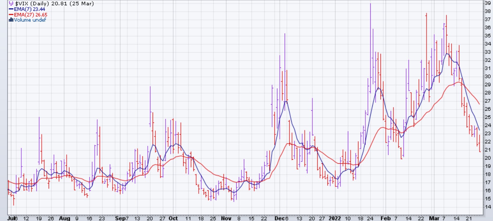Click the EMA(27) 26.65 legend label
Viewport: 493px width, 221px height.
point(31,15)
